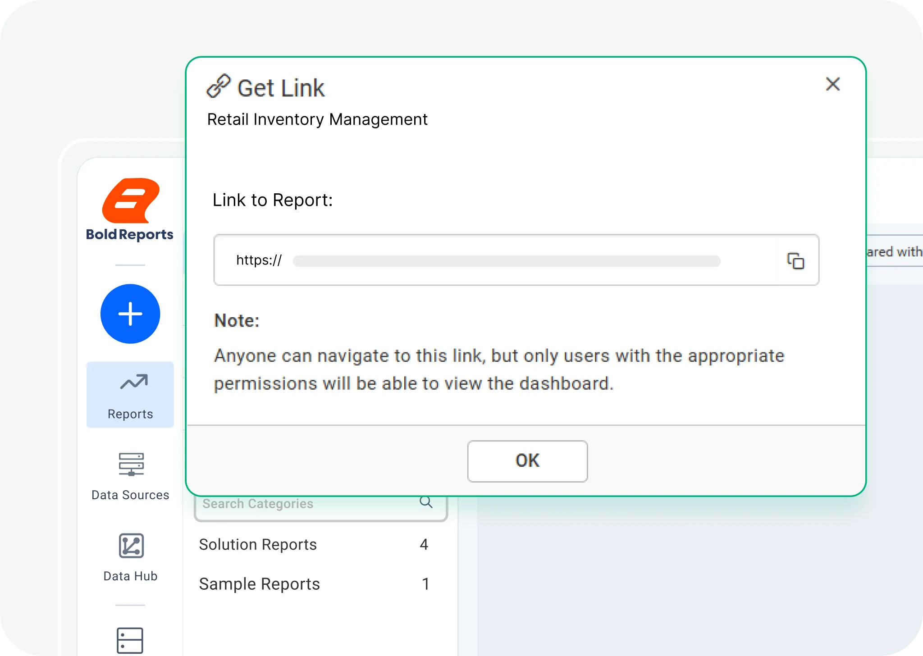
Task: Select the Sample Reports category
Action: click(260, 584)
